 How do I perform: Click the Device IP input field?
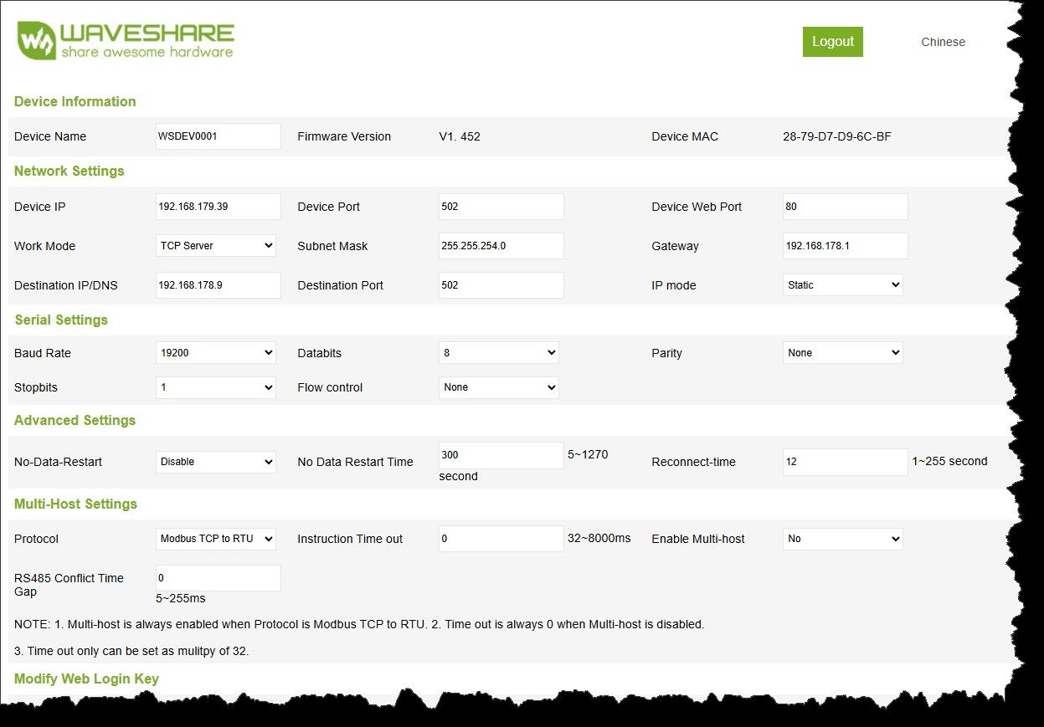218,207
